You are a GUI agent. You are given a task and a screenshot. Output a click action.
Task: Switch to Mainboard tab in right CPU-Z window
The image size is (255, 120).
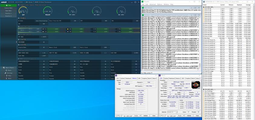172,78
